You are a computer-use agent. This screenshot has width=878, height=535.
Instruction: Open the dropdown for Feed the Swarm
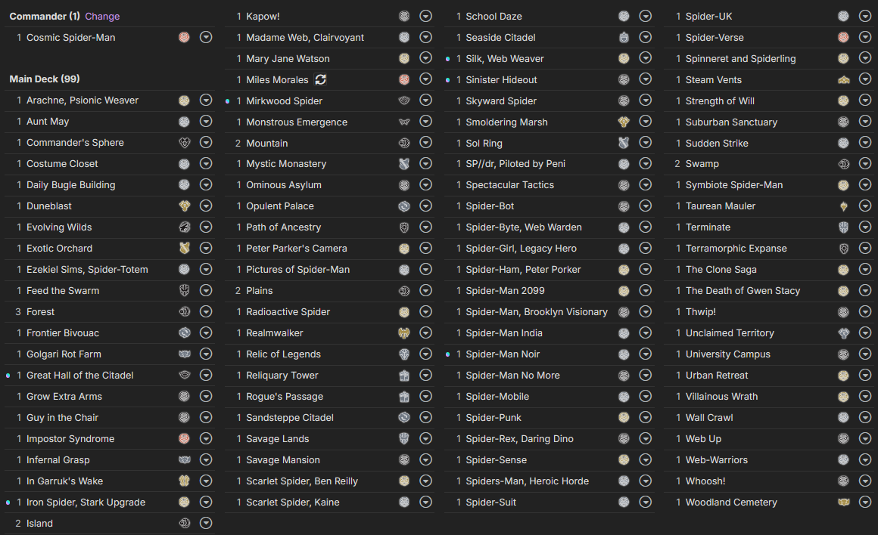(x=206, y=290)
